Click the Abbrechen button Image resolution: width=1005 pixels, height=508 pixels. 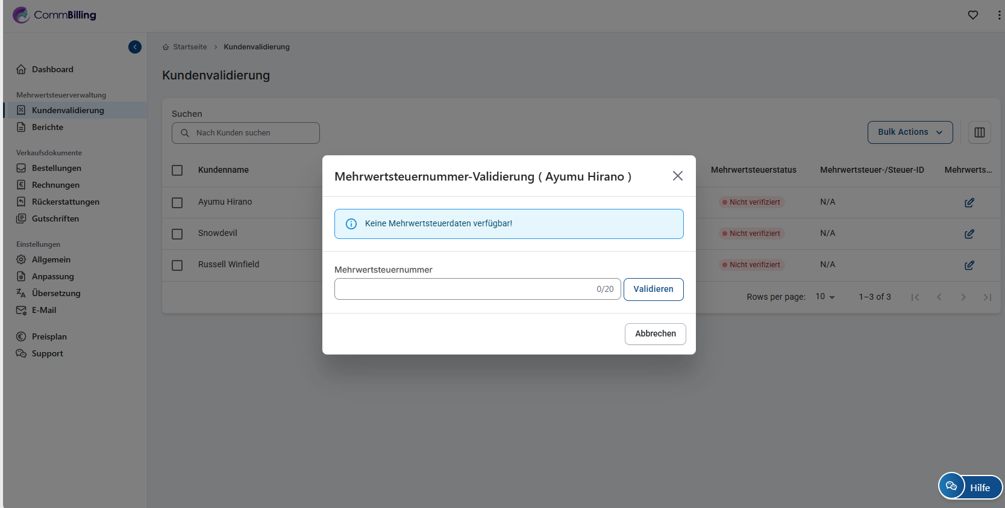(655, 334)
